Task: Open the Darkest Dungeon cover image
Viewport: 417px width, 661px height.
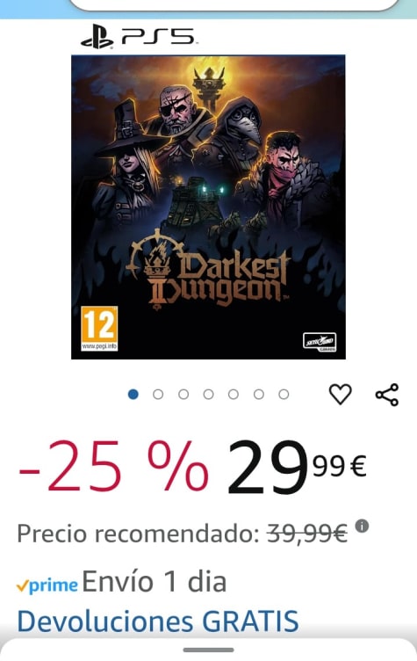Action: click(209, 207)
